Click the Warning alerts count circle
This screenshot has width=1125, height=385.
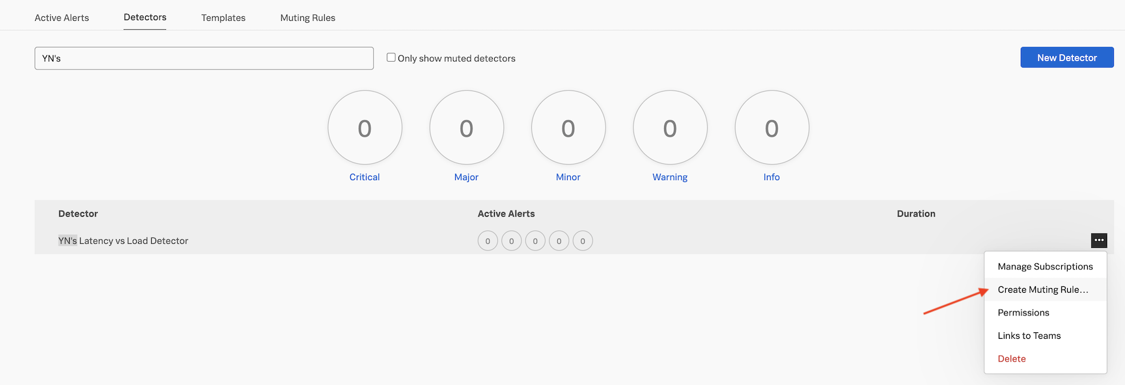(670, 127)
